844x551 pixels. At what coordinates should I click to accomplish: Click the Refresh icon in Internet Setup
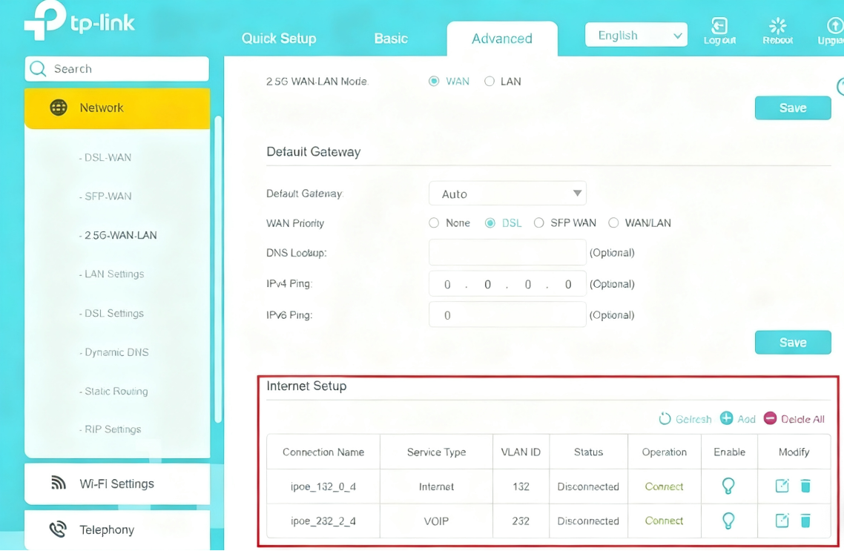tap(665, 419)
